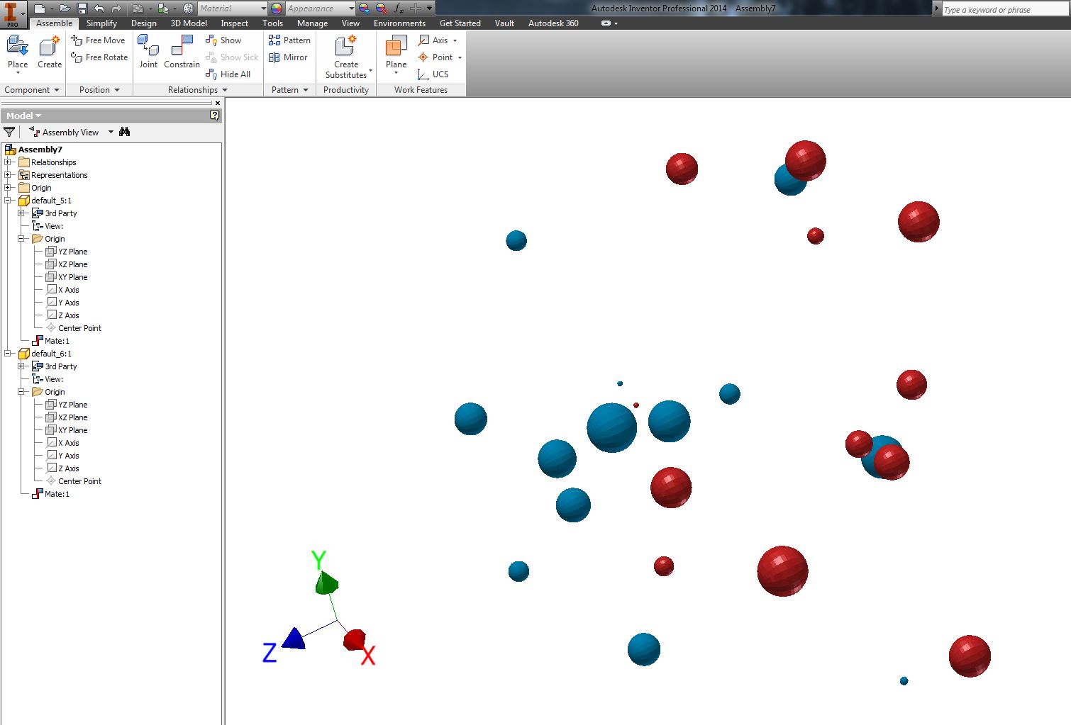Switch to the Inspect ribbon tab
Screen dimensions: 1071x725
pos(234,23)
